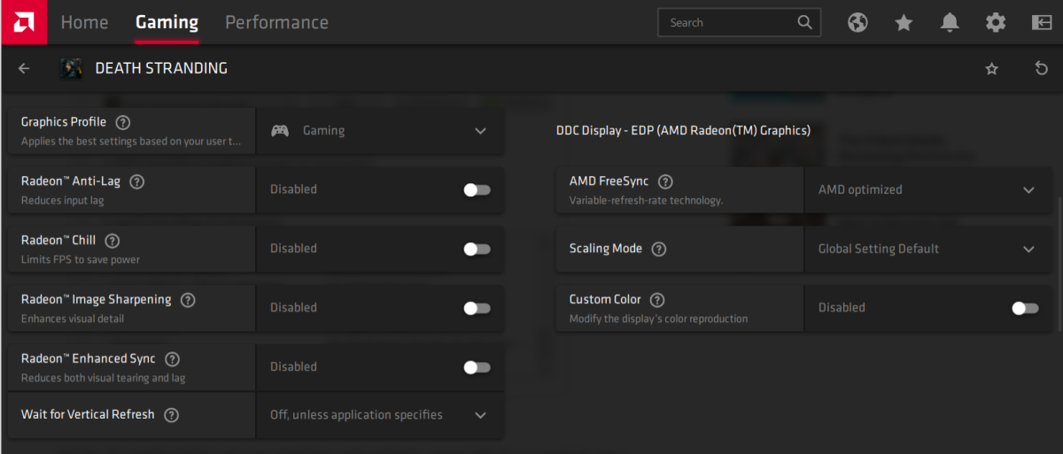Image resolution: width=1063 pixels, height=454 pixels.
Task: Open the web browser globe icon
Action: coord(857,23)
